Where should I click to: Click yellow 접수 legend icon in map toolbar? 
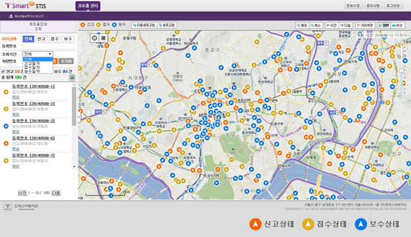point(98,25)
